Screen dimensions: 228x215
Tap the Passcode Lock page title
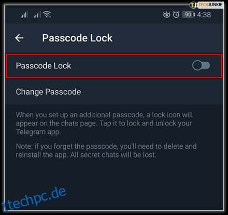77,38
